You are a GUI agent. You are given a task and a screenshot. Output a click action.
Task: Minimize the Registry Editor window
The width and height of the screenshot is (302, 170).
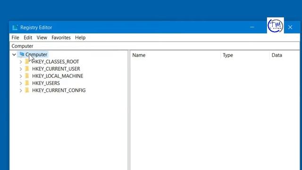252,27
